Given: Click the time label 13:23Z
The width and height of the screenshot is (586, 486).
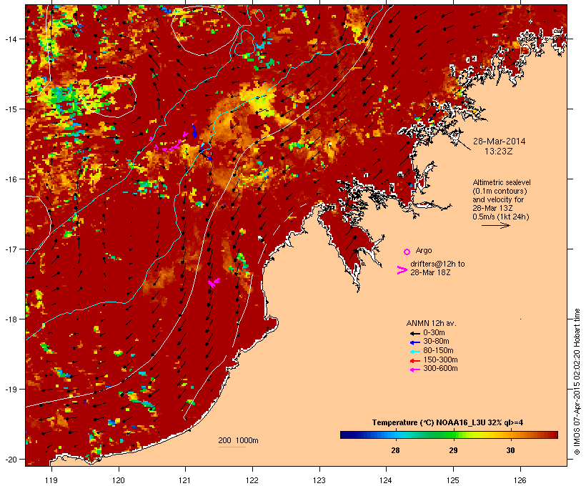Looking at the screenshot, I should 499,152.
